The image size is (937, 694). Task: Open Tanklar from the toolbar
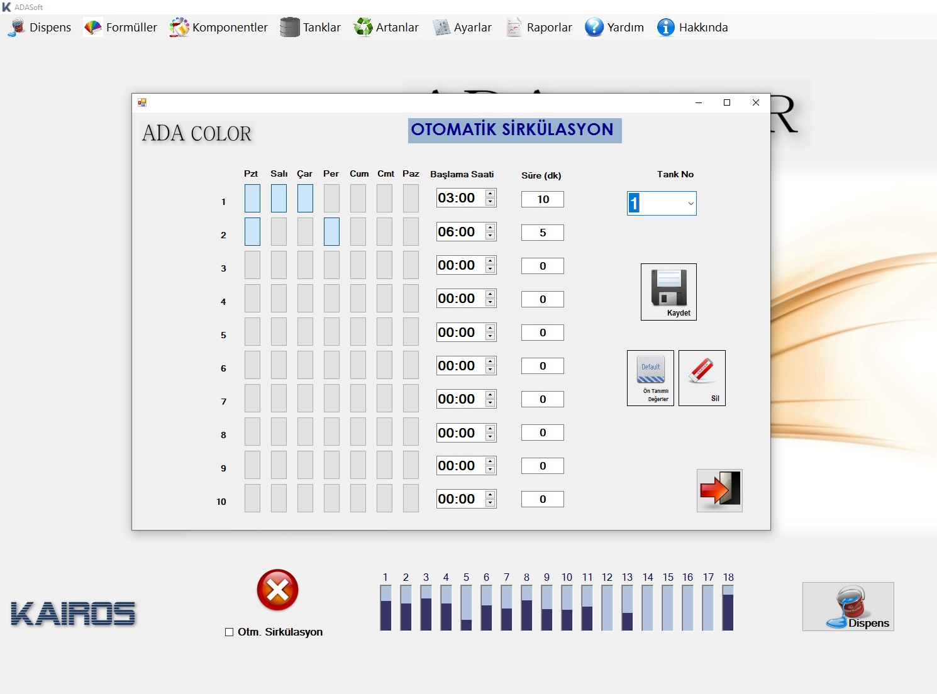click(311, 28)
